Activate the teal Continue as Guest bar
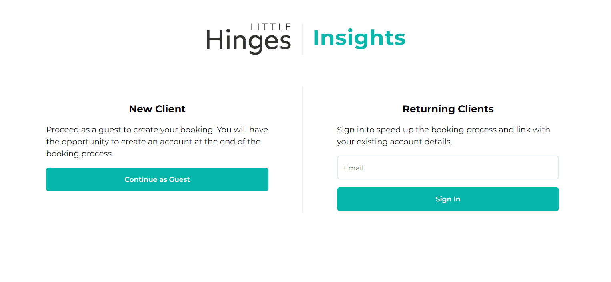Screen dimensions: 611x282 point(157,179)
